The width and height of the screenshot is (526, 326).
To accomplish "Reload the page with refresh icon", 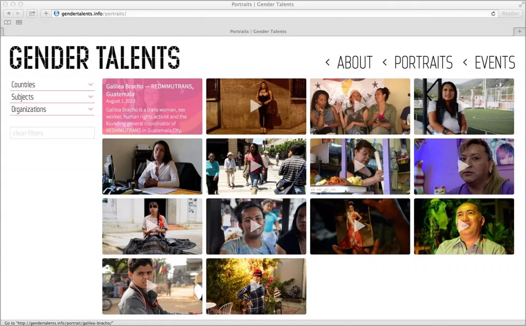I will (493, 13).
